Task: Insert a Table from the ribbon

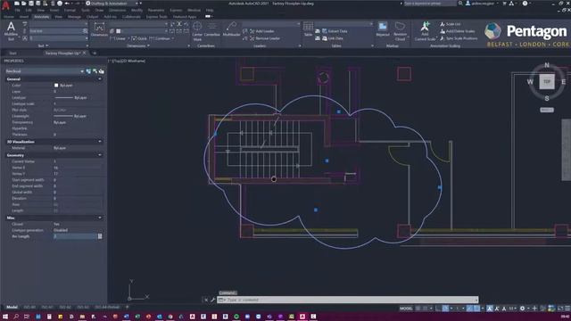Action: pyautogui.click(x=308, y=29)
